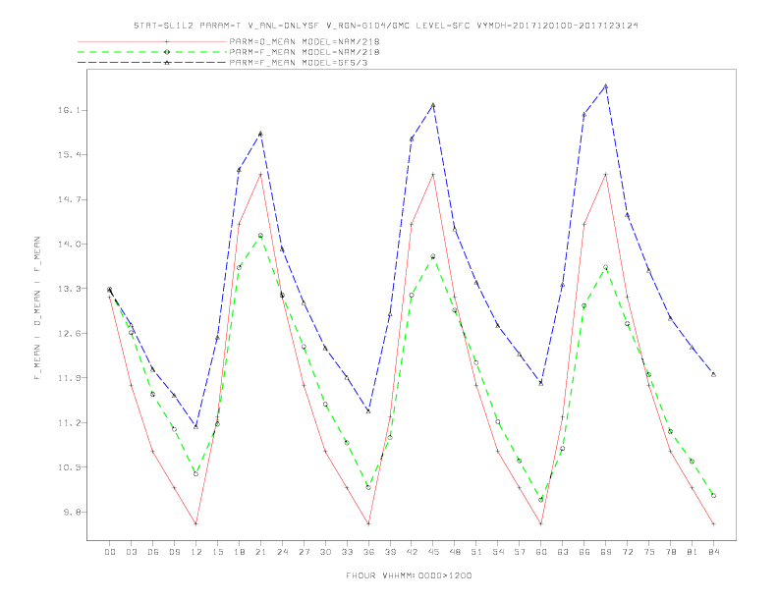Image resolution: width=778 pixels, height=601 pixels.
Task: Click the chart title starting with STAT=SL1L2
Action: (x=385, y=26)
